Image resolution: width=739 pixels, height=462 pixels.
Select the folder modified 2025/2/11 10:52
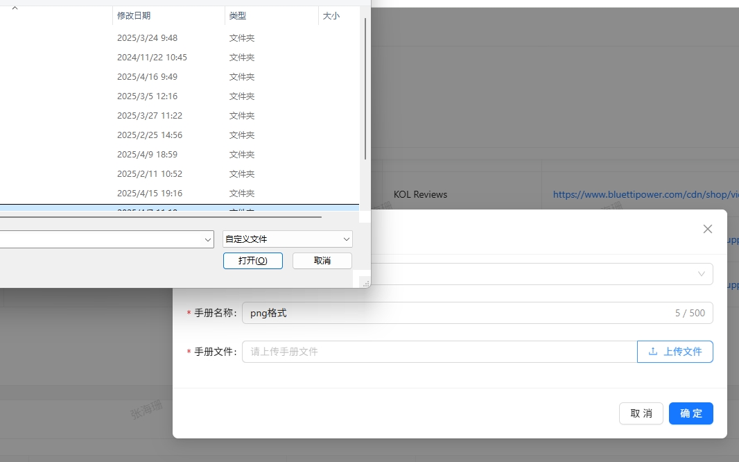click(180, 173)
